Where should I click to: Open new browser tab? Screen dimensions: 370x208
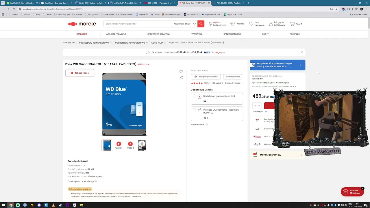248,3
